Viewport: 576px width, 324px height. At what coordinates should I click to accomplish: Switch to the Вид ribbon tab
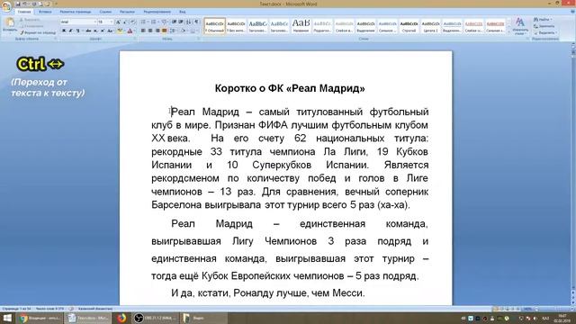pyautogui.click(x=183, y=12)
